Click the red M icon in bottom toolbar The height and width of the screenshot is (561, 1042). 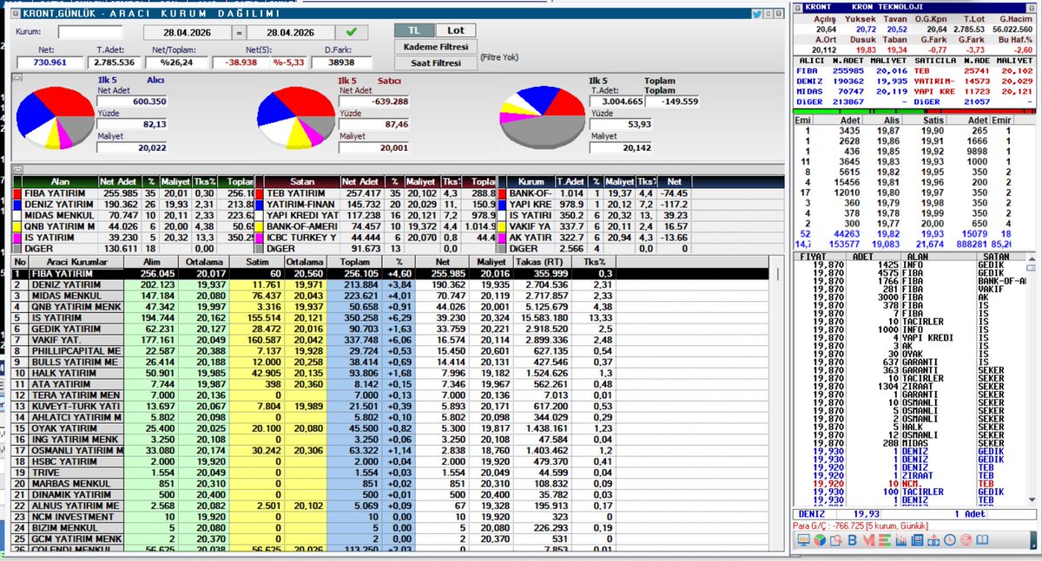pyautogui.click(x=869, y=540)
